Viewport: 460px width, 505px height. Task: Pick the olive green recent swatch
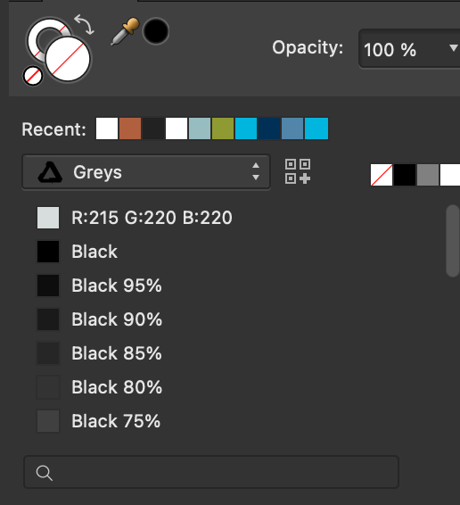pyautogui.click(x=223, y=128)
